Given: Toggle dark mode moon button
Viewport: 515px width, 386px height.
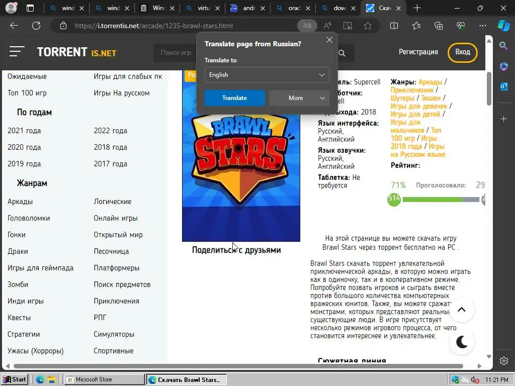Looking at the screenshot, I should pos(462,342).
